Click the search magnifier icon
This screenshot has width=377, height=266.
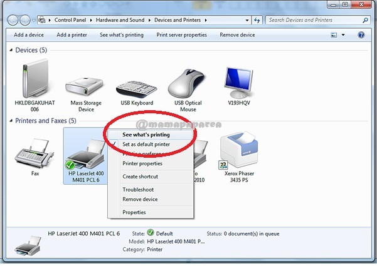click(x=365, y=20)
